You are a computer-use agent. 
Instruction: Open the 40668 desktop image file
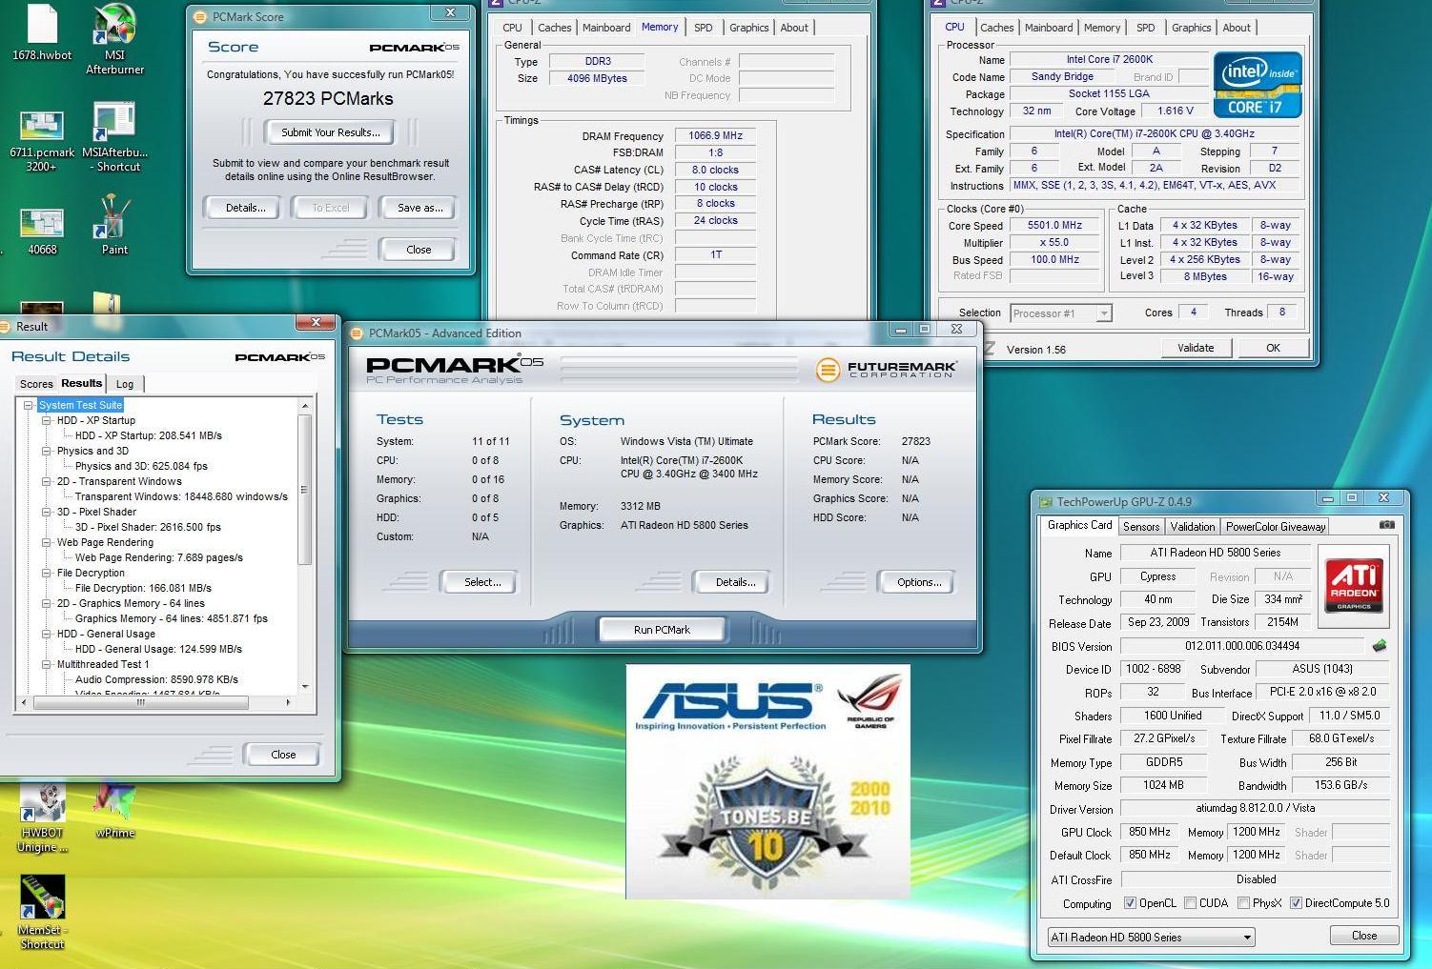point(41,232)
